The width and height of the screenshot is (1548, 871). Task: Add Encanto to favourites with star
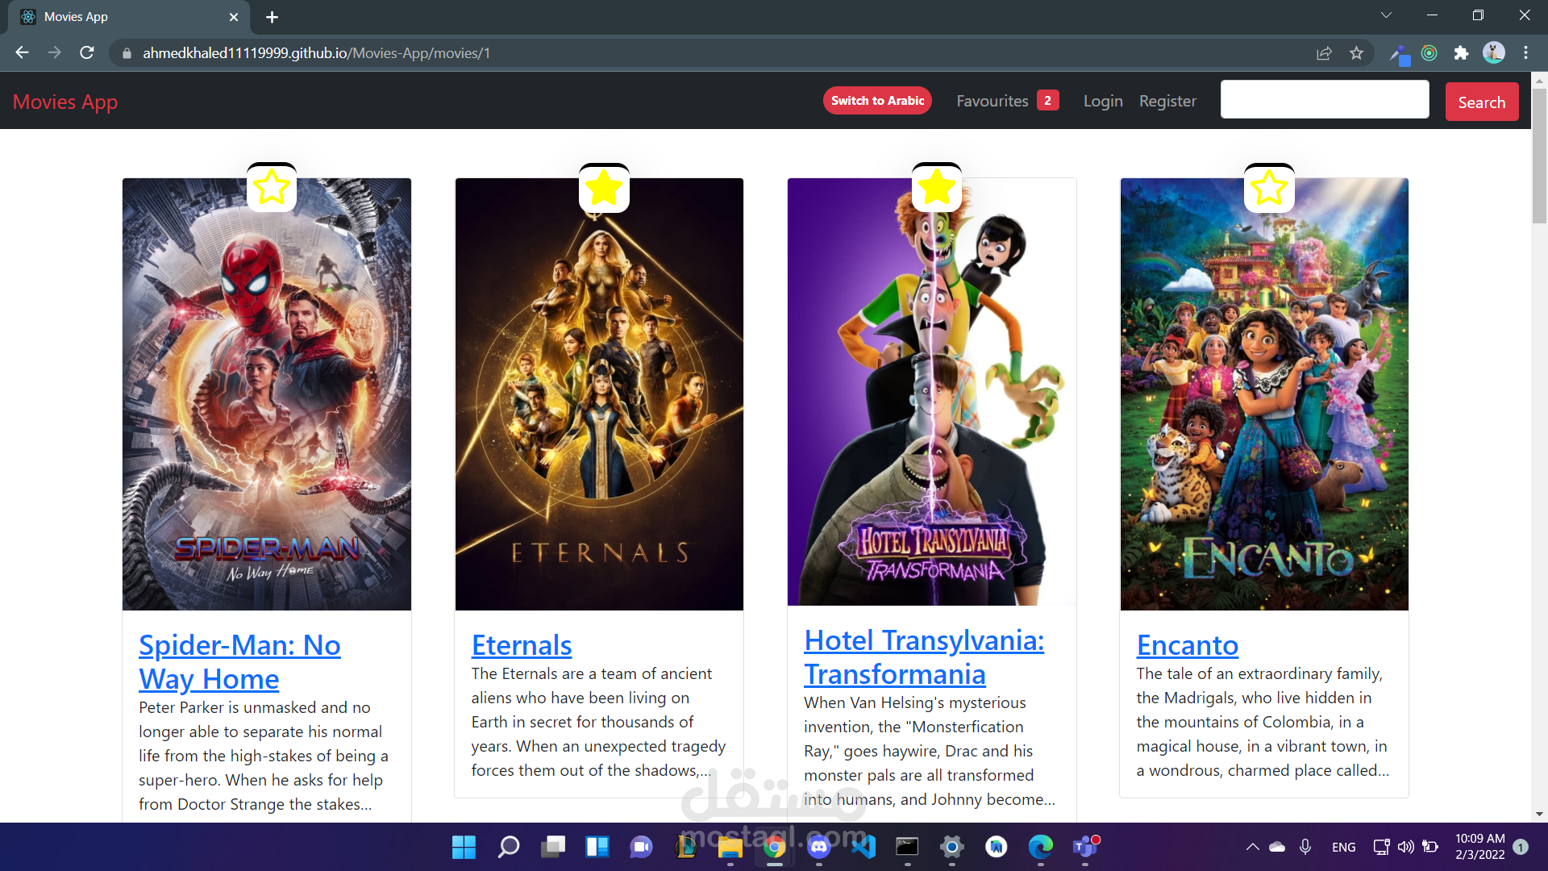click(x=1269, y=188)
